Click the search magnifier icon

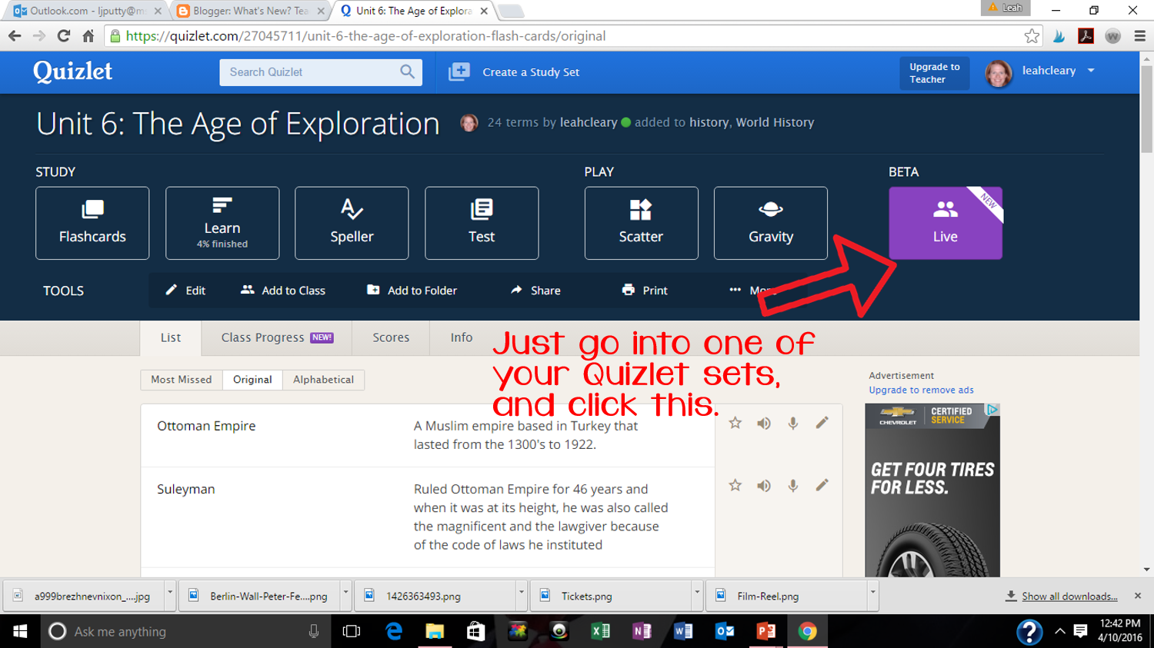[407, 72]
